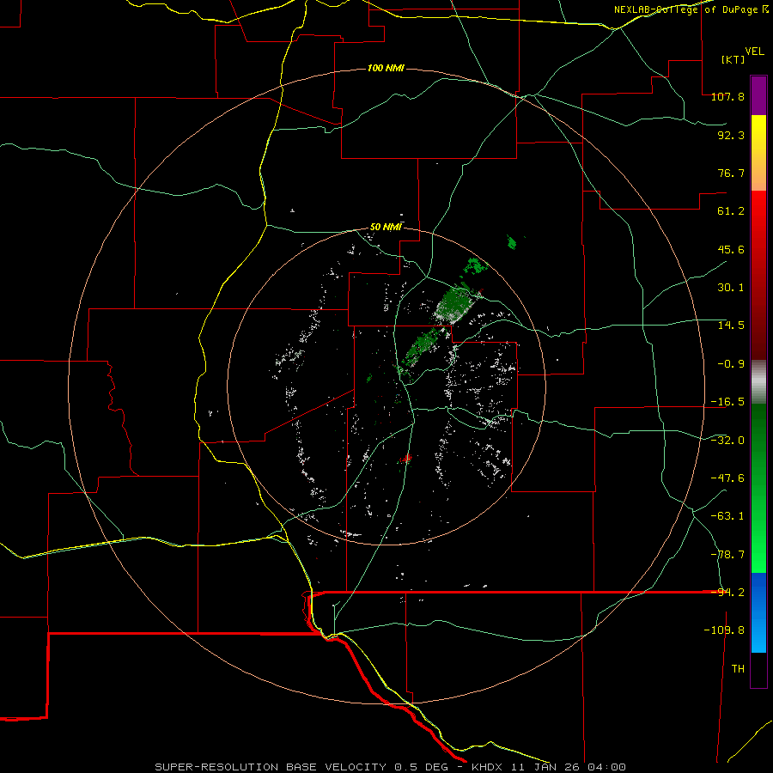The height and width of the screenshot is (773, 773).
Task: Click the -32.0 velocity scale value
Action: [727, 441]
